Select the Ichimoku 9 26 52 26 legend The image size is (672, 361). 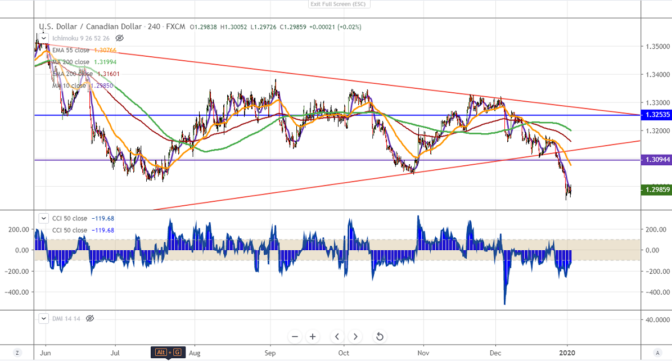pos(80,38)
